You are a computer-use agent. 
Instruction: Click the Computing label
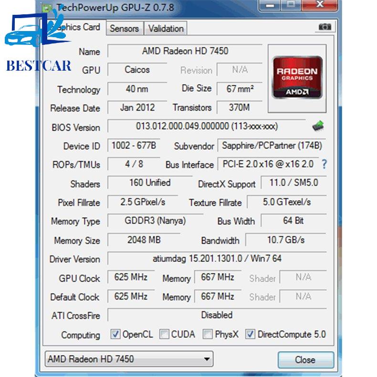[81, 335]
